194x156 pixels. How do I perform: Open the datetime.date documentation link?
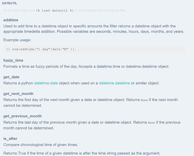[46, 83]
